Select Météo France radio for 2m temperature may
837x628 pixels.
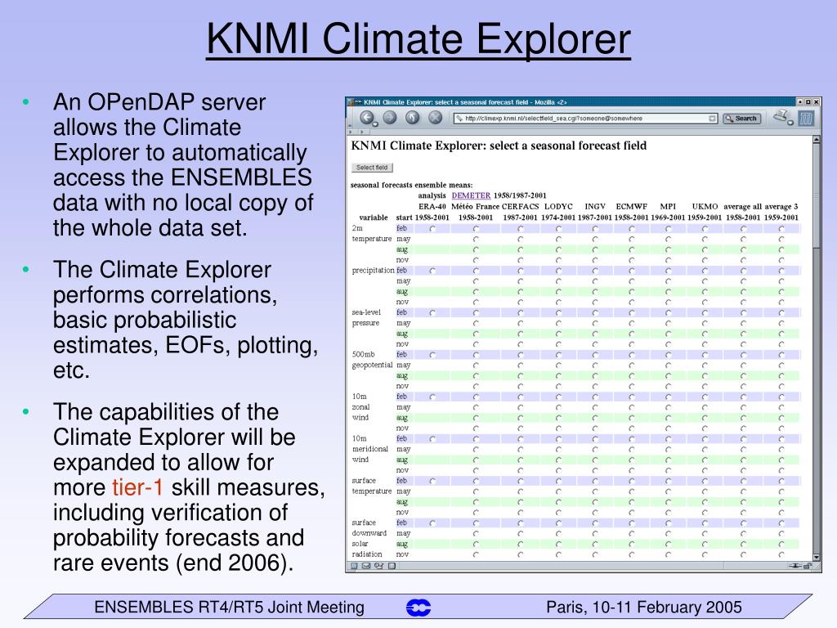pos(477,240)
